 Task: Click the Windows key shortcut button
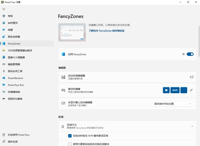pyautogui.click(x=166, y=90)
